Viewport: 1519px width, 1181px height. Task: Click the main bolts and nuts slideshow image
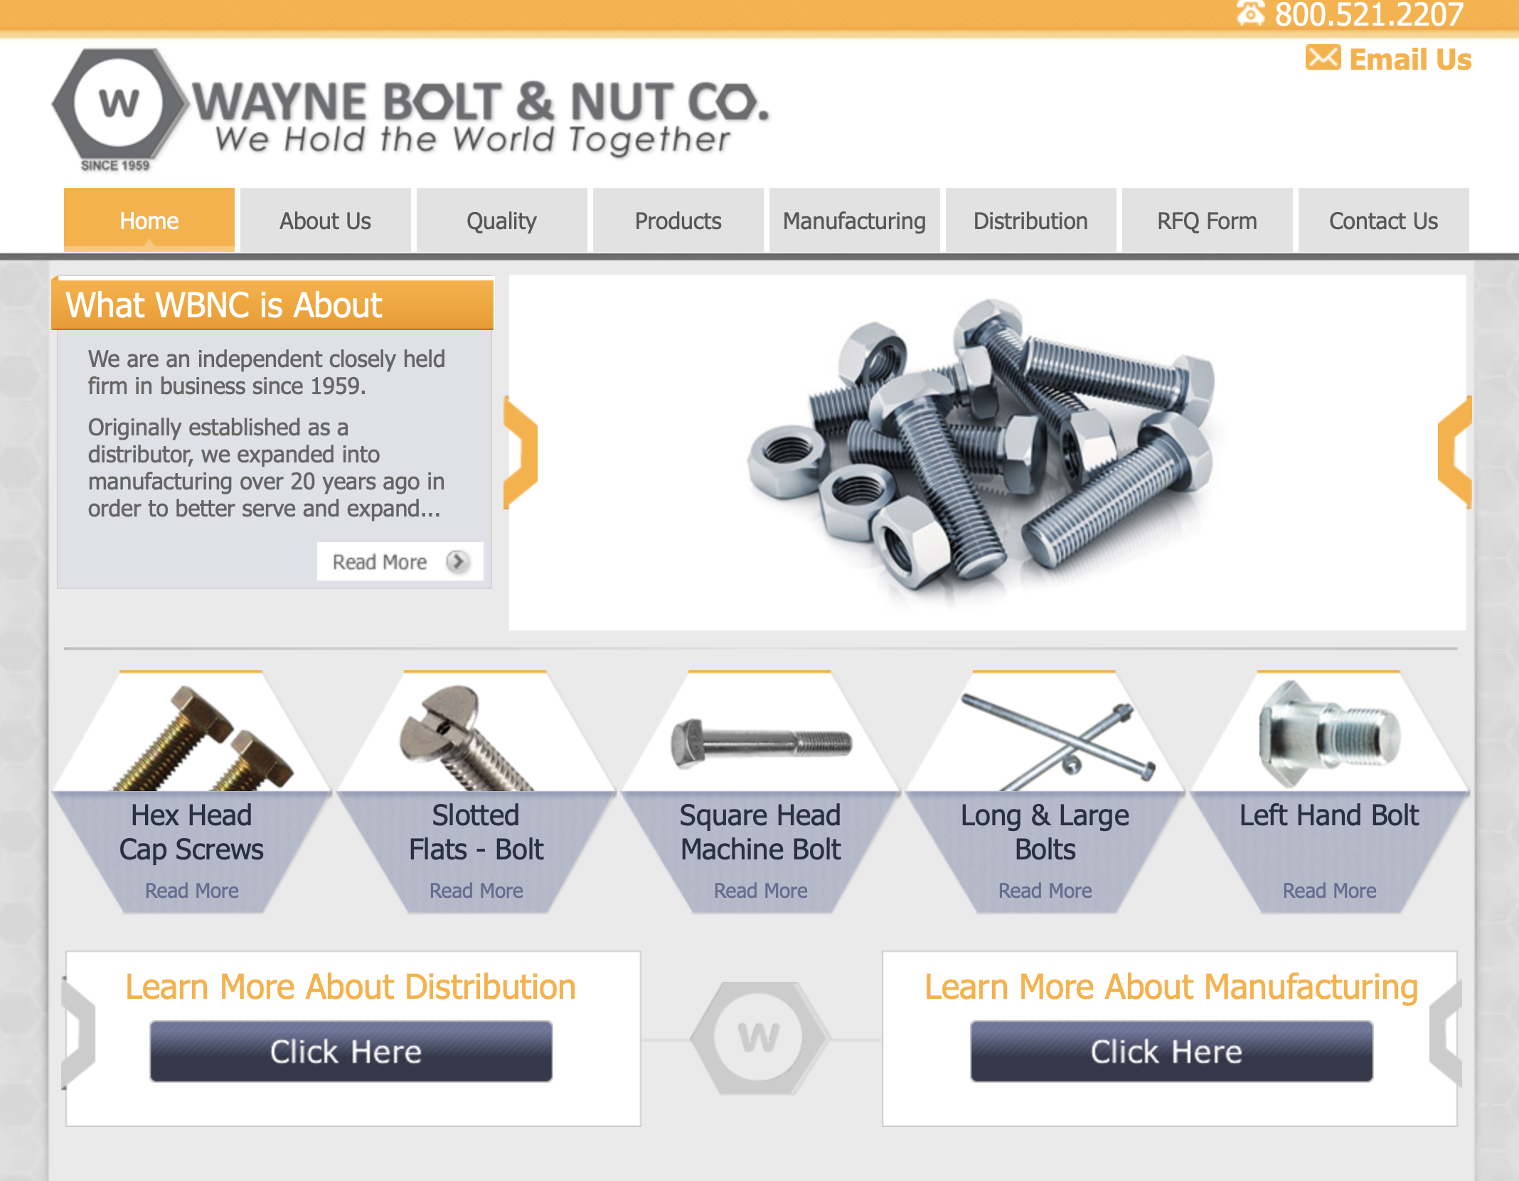coord(988,452)
